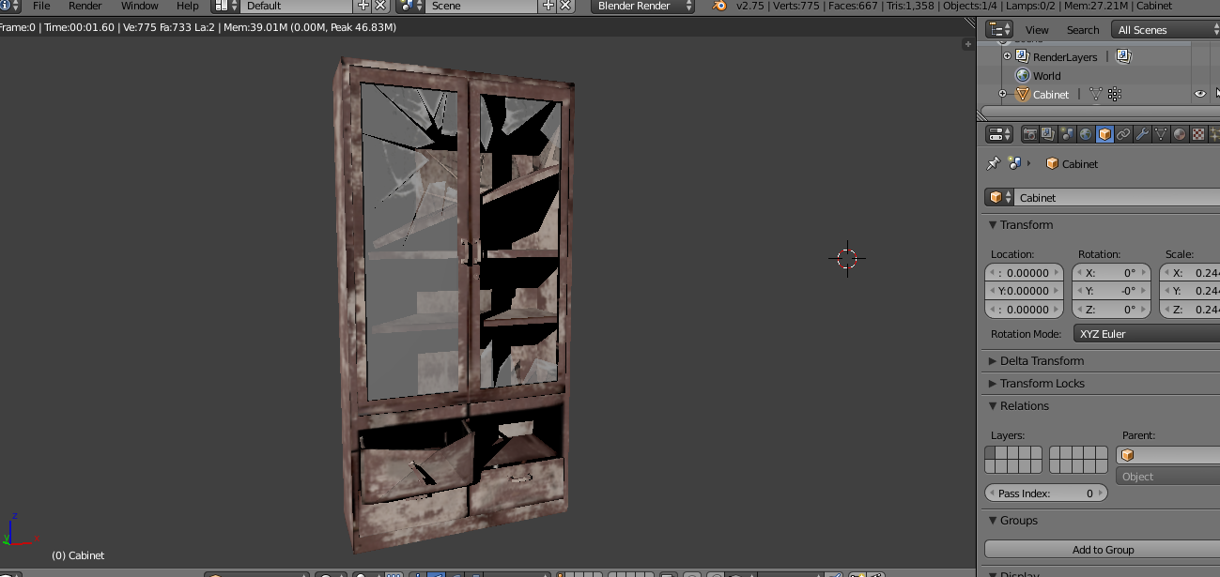Click the RenderLayers icon after the outliner separator
Screen dimensions: 1220x577
coord(1123,56)
